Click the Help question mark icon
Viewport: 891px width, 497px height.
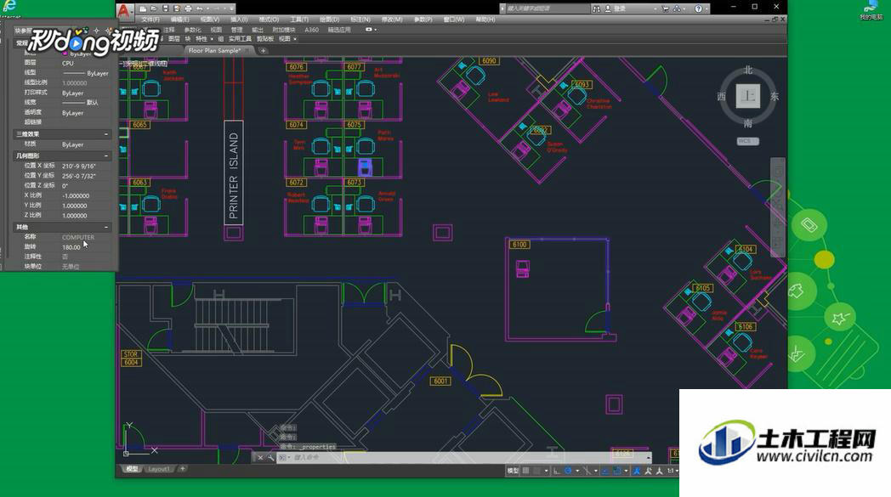coord(698,8)
